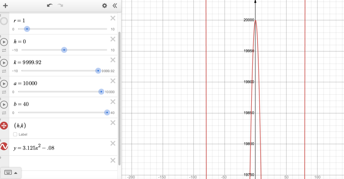Toggle the movable point (h,k) icon
Image resolution: width=344 pixels, height=179 pixels.
click(x=4, y=126)
